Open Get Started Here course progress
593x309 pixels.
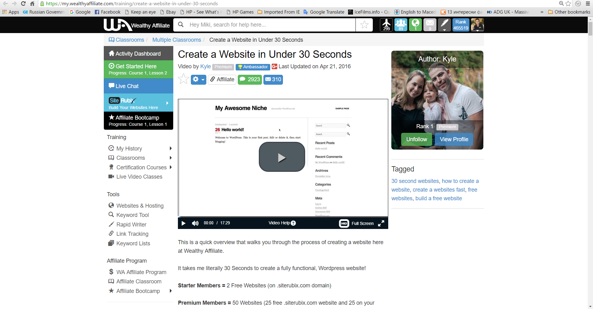pyautogui.click(x=138, y=69)
